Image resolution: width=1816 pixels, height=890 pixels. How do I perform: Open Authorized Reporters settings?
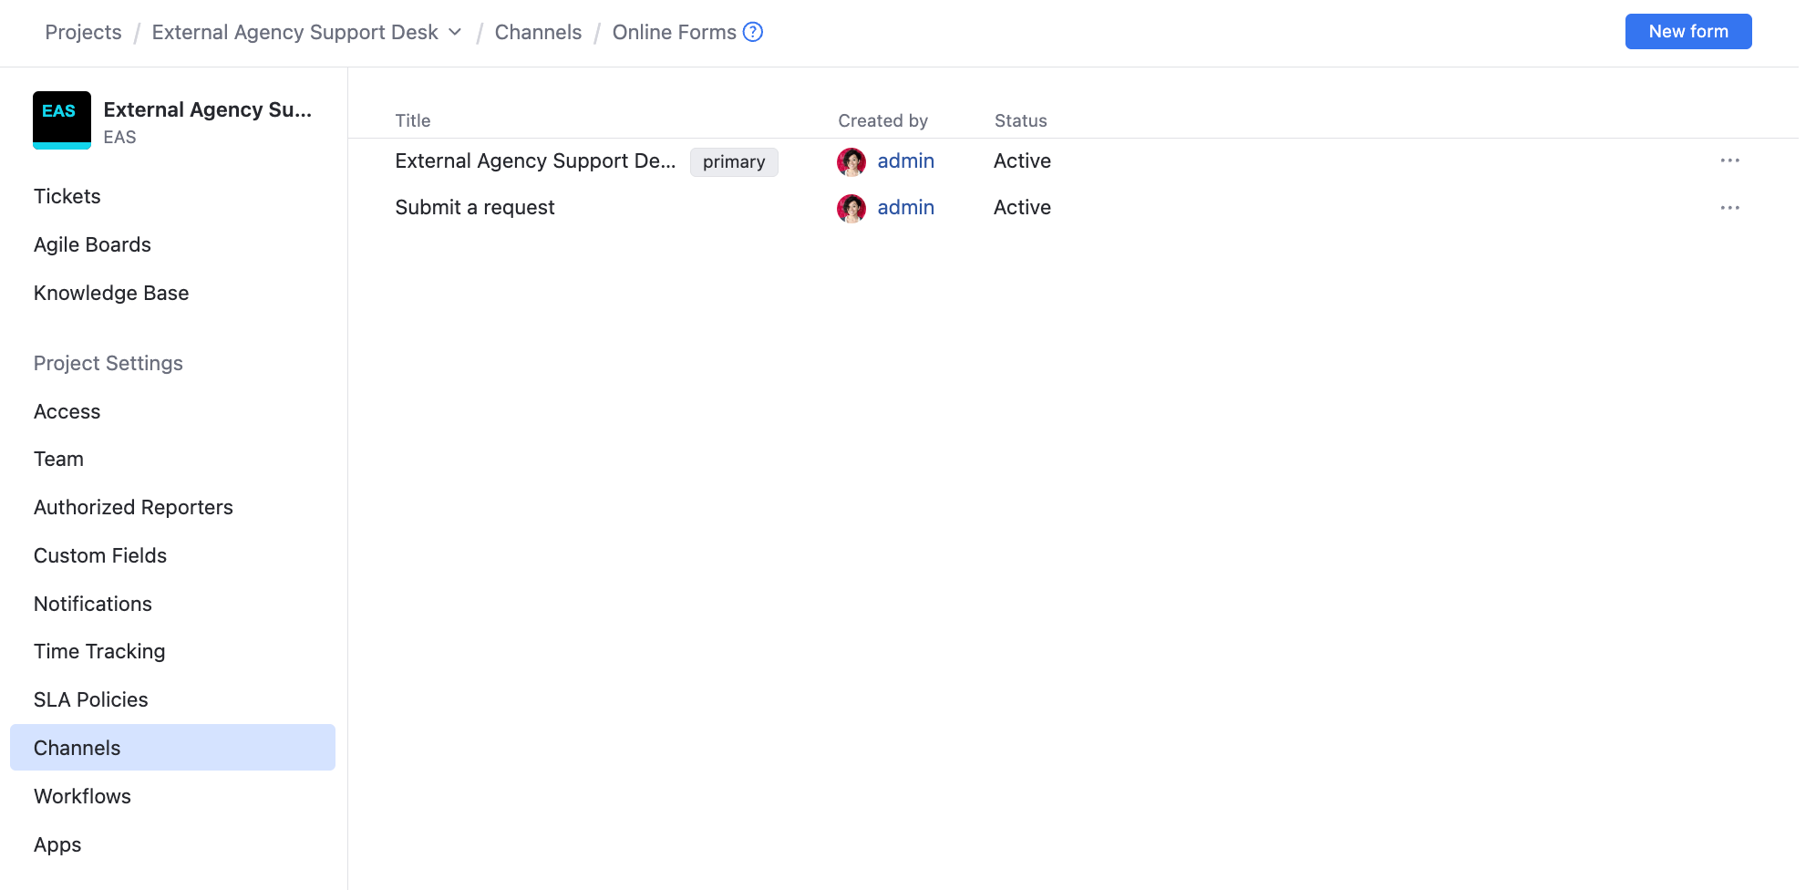(x=133, y=507)
